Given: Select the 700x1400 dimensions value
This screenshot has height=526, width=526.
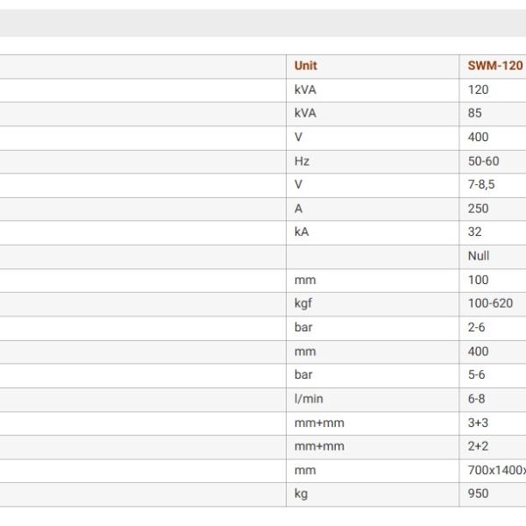Looking at the screenshot, I should click(497, 470).
